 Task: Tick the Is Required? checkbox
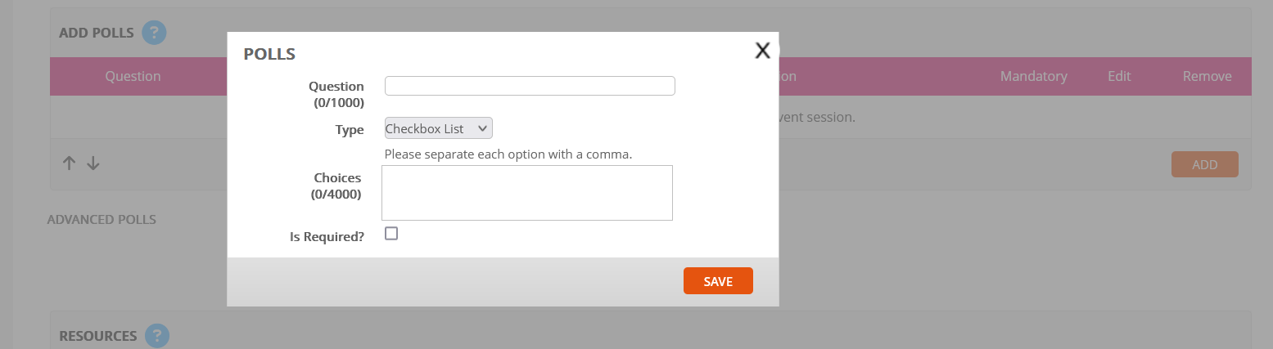(391, 234)
